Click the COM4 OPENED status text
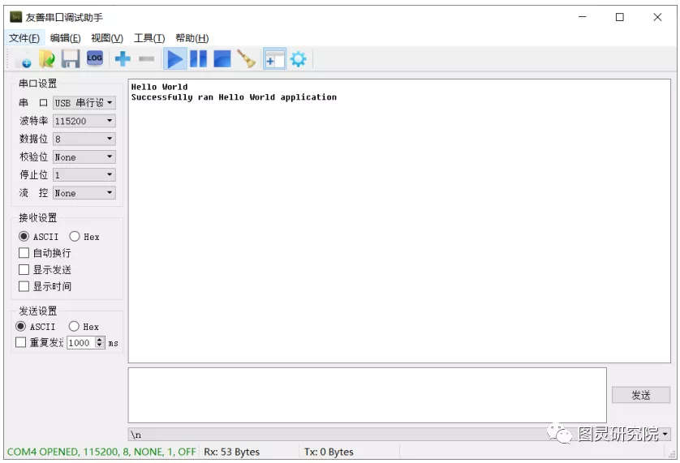This screenshot has width=680, height=463. [x=101, y=452]
